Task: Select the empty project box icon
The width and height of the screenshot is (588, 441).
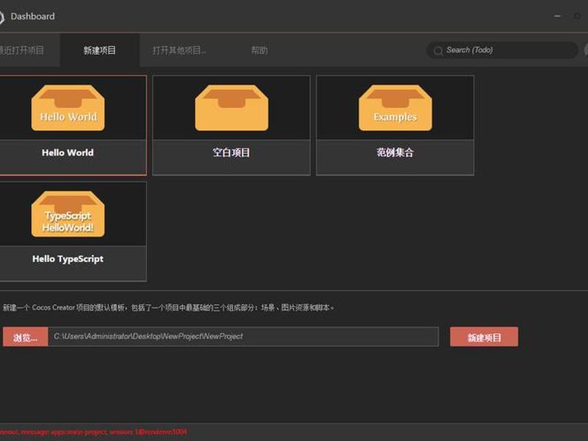Action: 232,107
